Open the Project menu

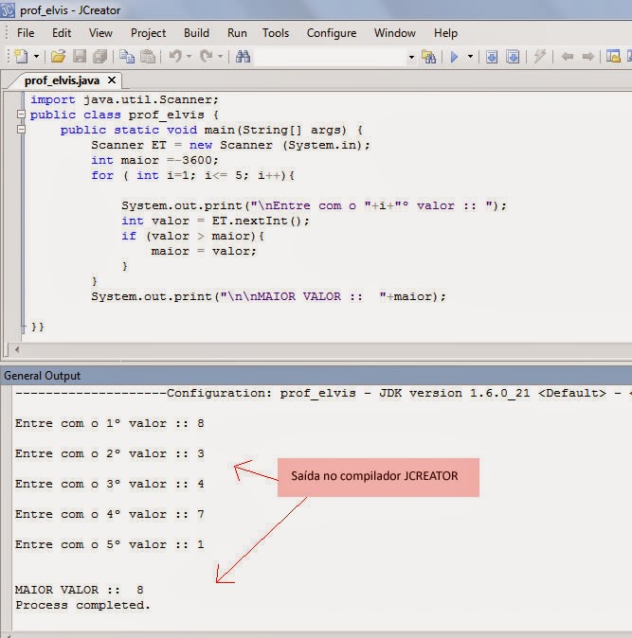[x=148, y=33]
